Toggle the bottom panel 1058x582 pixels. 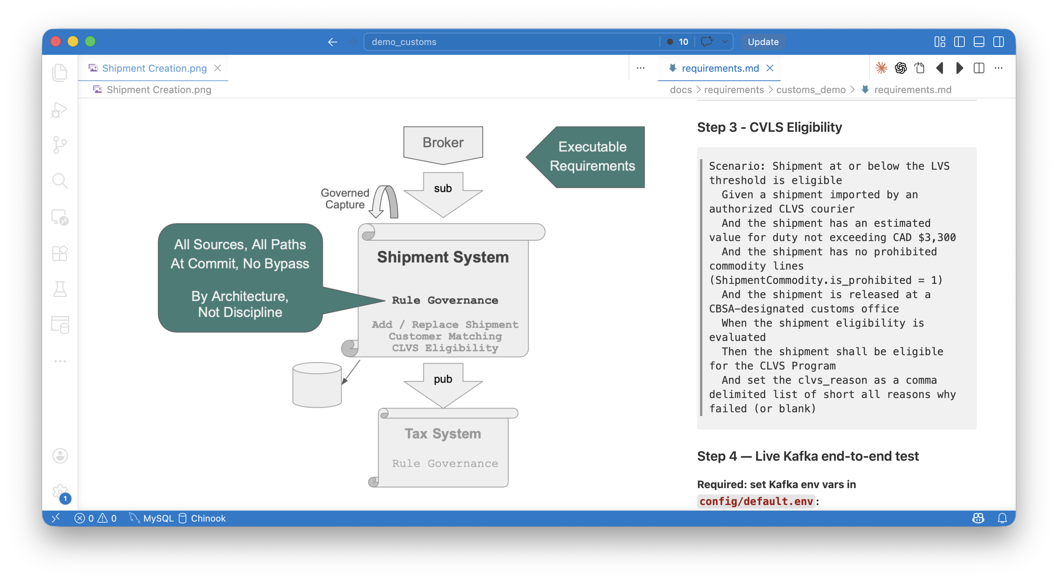(979, 42)
